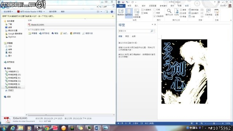Open Word Help question mark
Viewport: 233px width, 131px height.
click(215, 2)
